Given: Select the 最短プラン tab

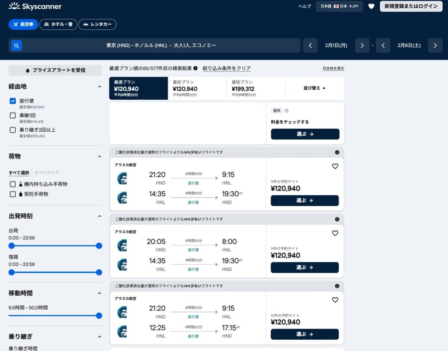Looking at the screenshot, I should 256,88.
